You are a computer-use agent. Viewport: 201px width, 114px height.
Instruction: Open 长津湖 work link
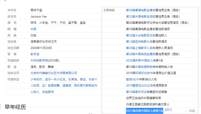point(73,79)
